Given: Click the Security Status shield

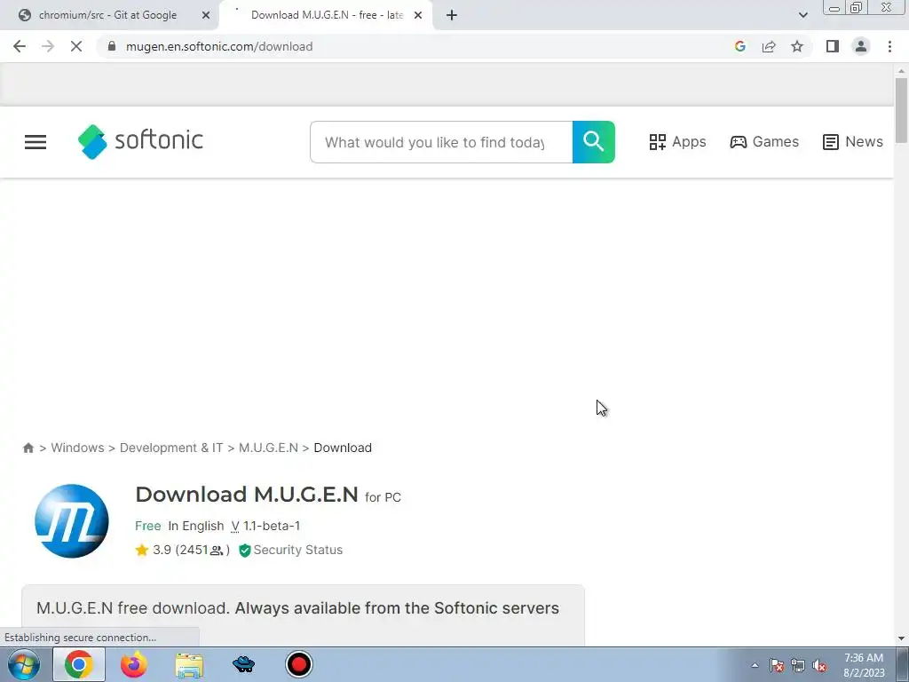Looking at the screenshot, I should pos(245,551).
